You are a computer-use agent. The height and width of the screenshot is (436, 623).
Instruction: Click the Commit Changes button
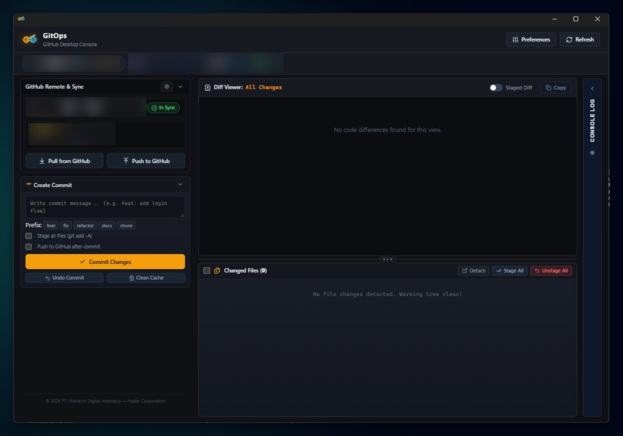[105, 262]
